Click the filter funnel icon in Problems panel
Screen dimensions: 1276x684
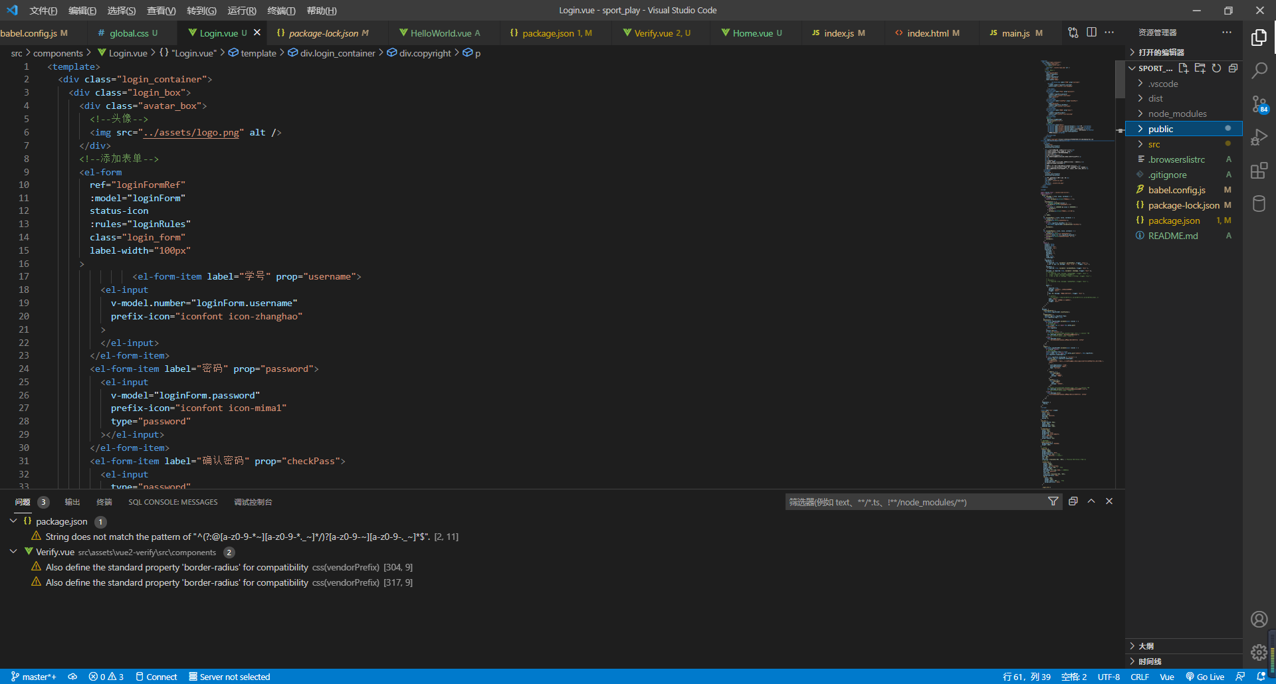pos(1053,501)
